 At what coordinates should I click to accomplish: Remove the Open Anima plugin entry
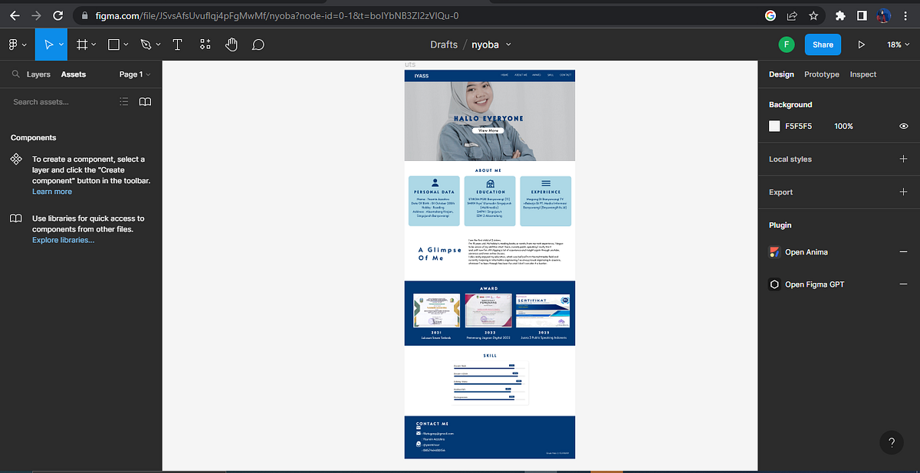(903, 251)
